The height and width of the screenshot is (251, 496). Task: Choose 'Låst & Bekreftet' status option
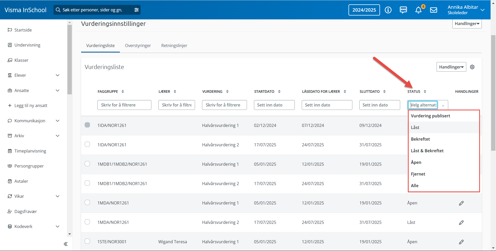427,151
